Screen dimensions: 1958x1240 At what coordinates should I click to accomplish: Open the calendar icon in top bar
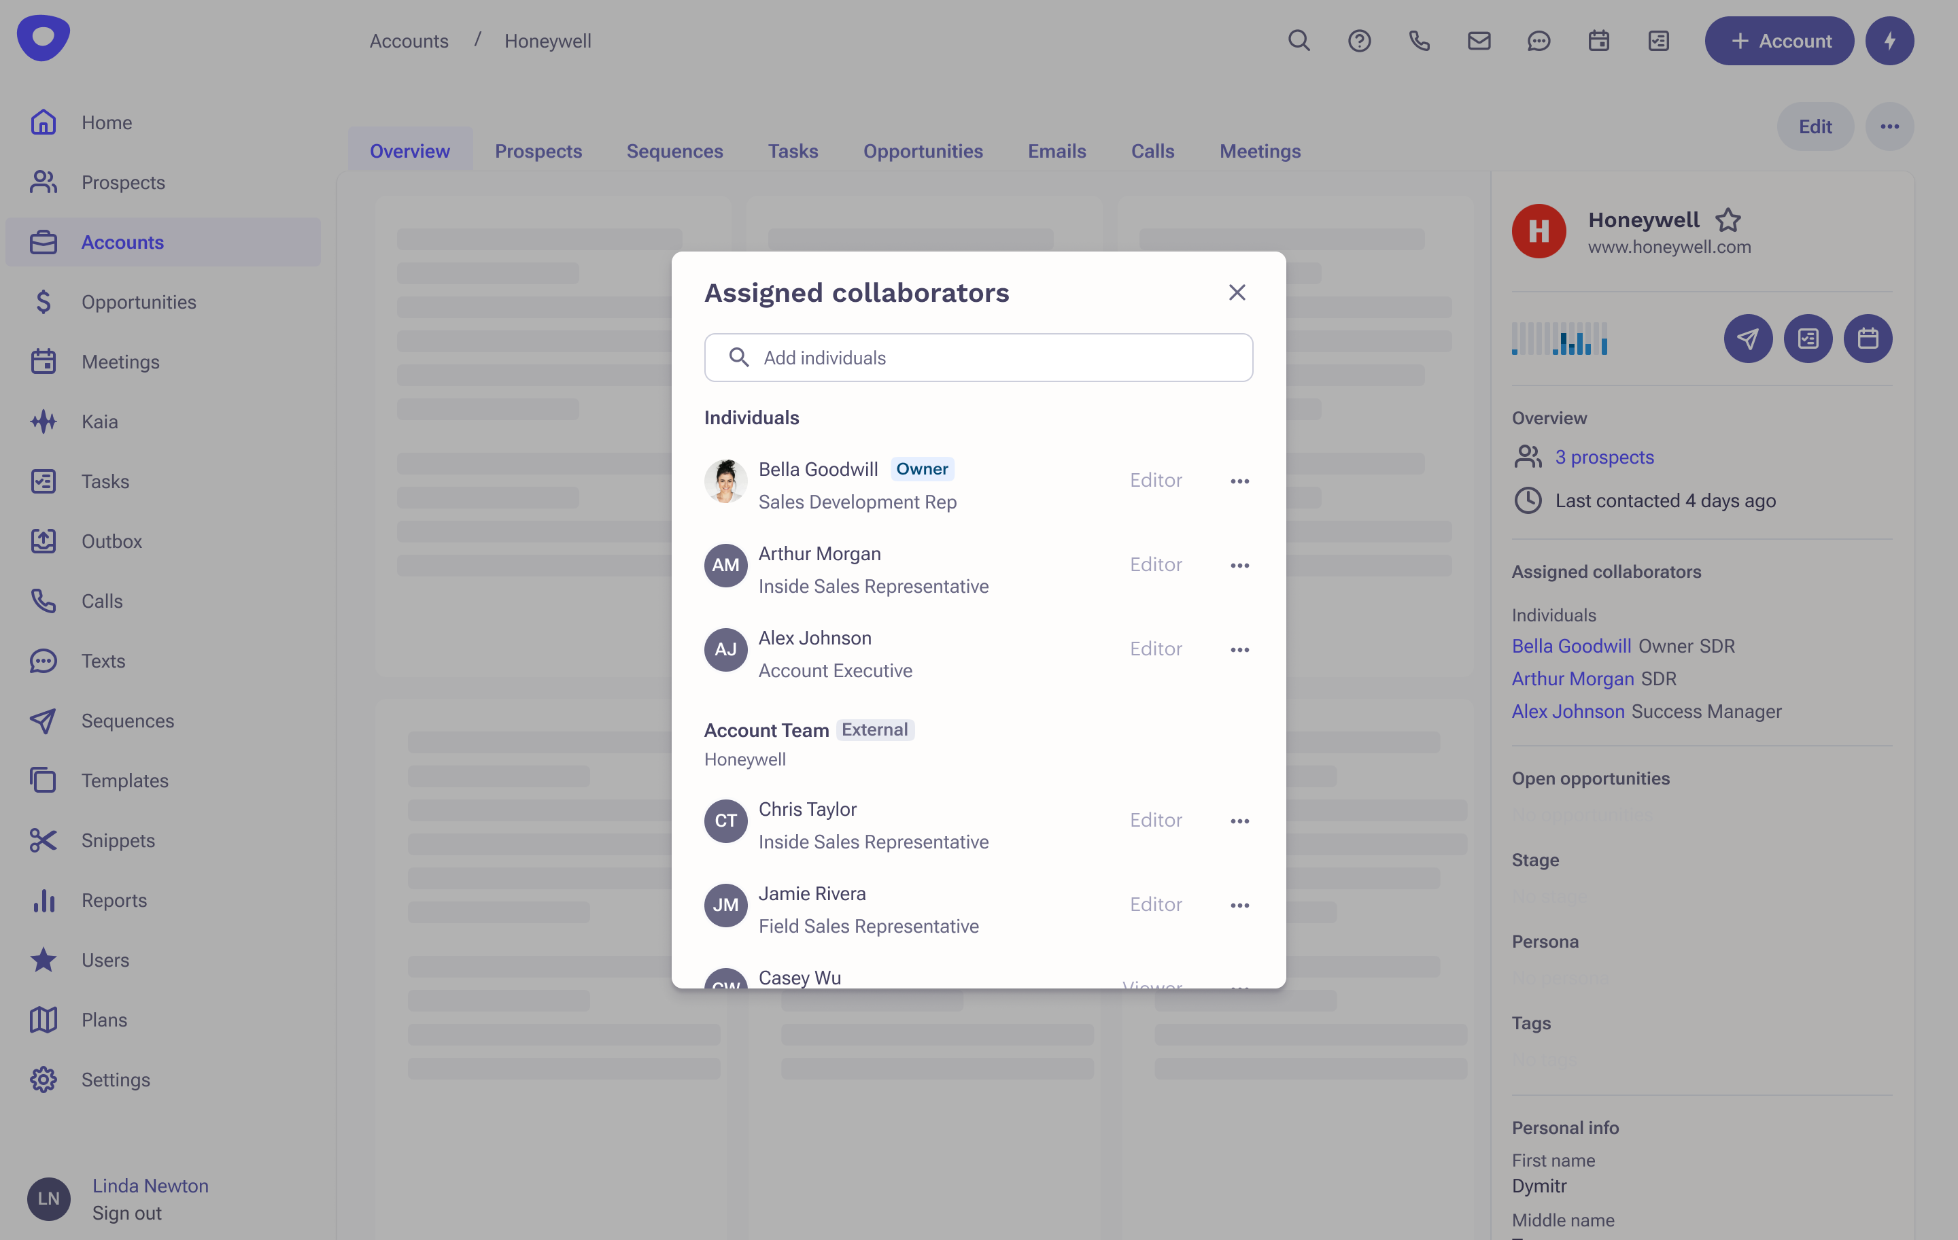pos(1598,41)
